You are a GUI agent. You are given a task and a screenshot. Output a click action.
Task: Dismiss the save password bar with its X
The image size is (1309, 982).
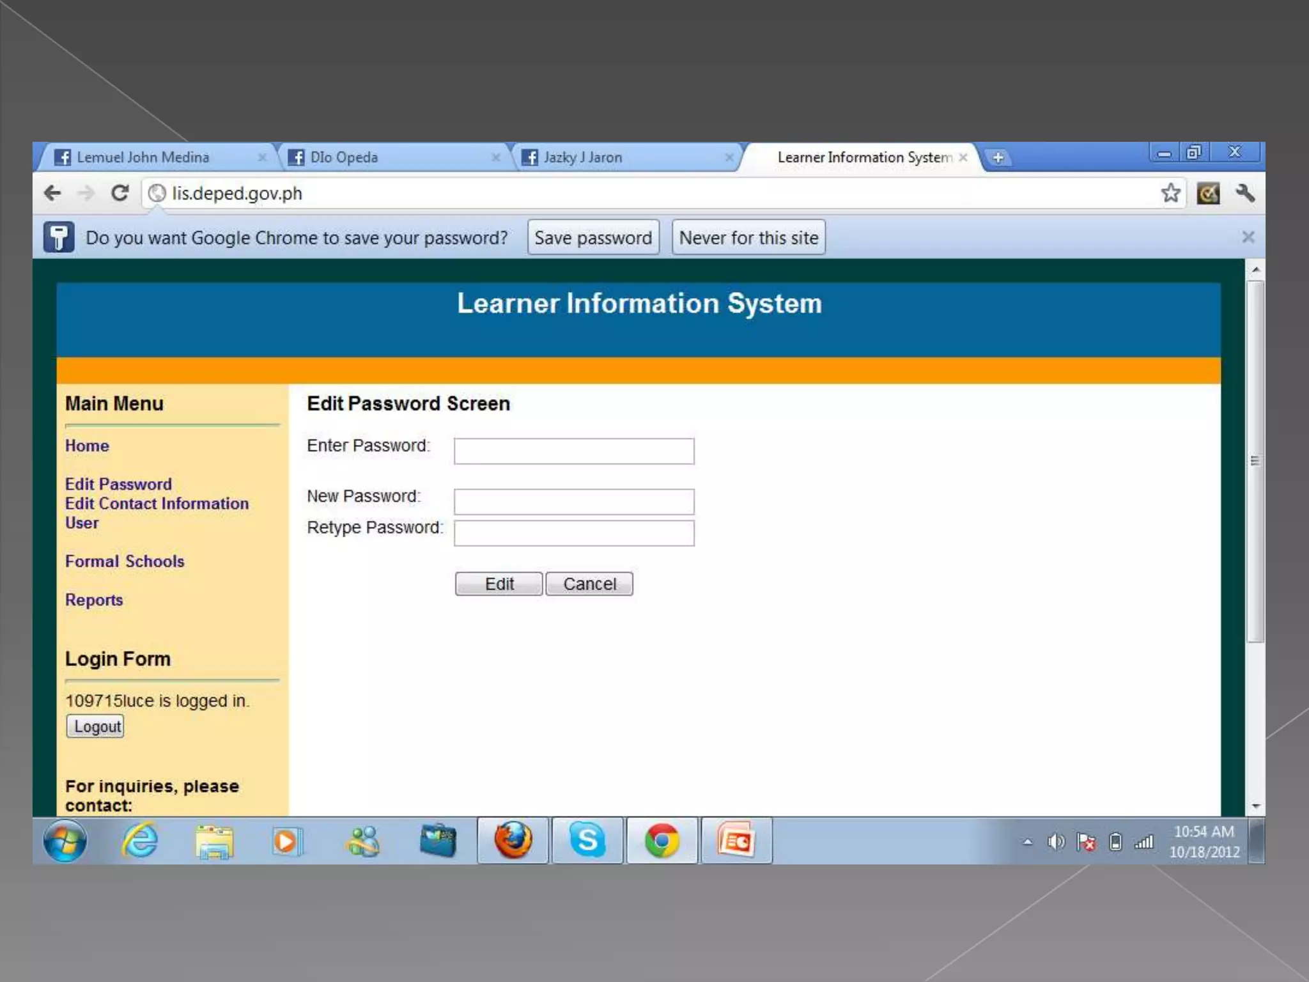(1248, 237)
